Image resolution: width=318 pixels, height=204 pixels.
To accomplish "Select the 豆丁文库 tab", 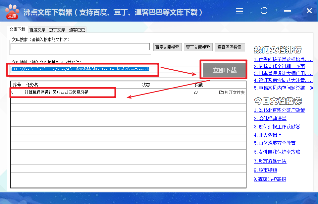I will (x=57, y=30).
